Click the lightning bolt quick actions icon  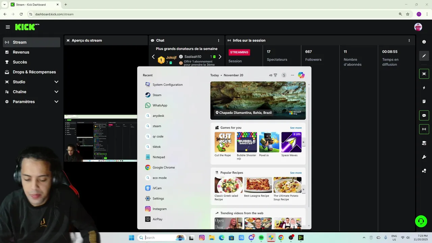[x=424, y=88]
